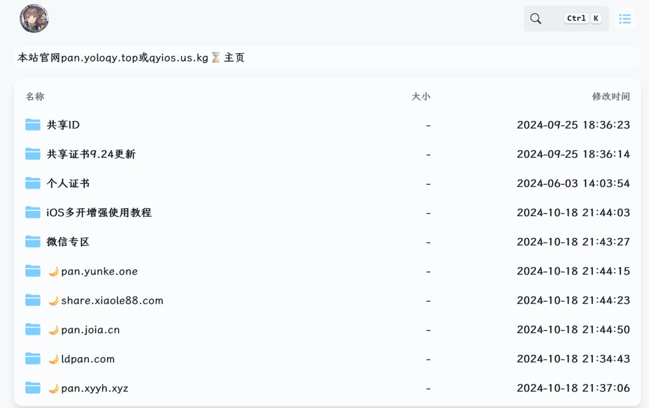Click timestamp 2024-10-18 21:43:27
Screen dimensions: 649x408
573,242
